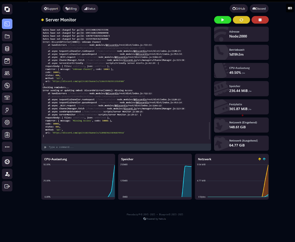Open the Startup plug icon in sidebar
The image size is (295, 242).
click(x=7, y=110)
